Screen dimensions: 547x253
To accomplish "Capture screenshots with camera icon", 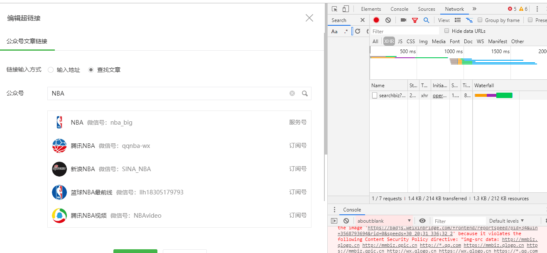I will coord(403,20).
